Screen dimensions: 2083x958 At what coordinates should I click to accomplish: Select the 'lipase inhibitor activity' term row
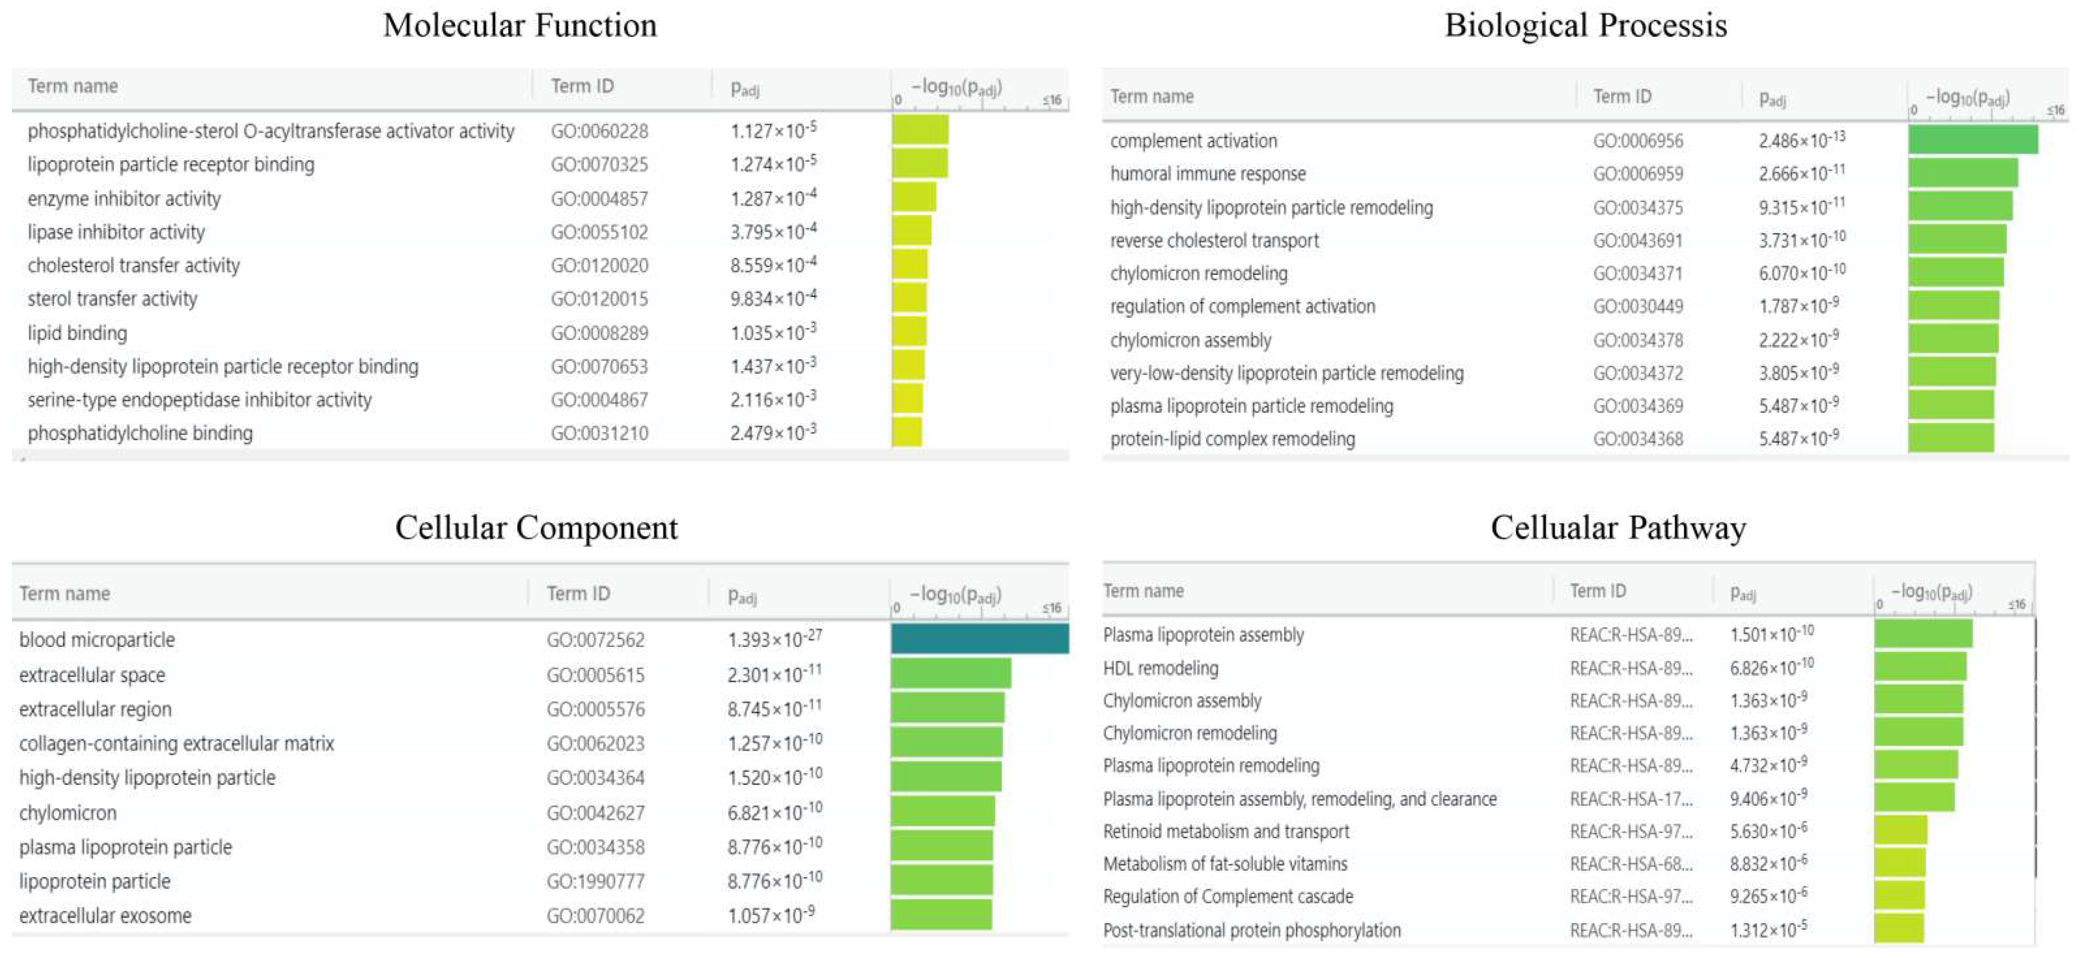point(116,232)
